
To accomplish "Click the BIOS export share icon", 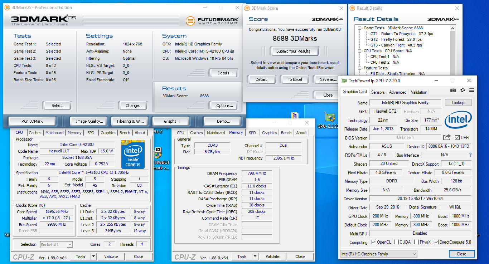I will point(447,137).
